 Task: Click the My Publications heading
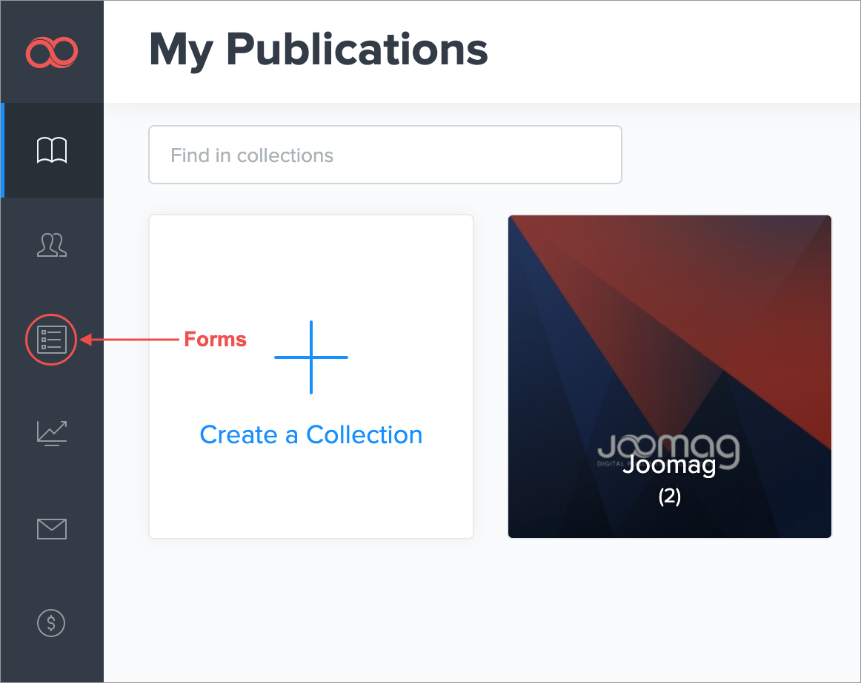coord(319,50)
